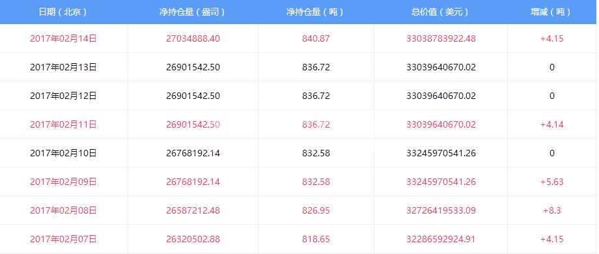
Task: Click 832.58 tons in 02月10日 row
Action: point(316,153)
